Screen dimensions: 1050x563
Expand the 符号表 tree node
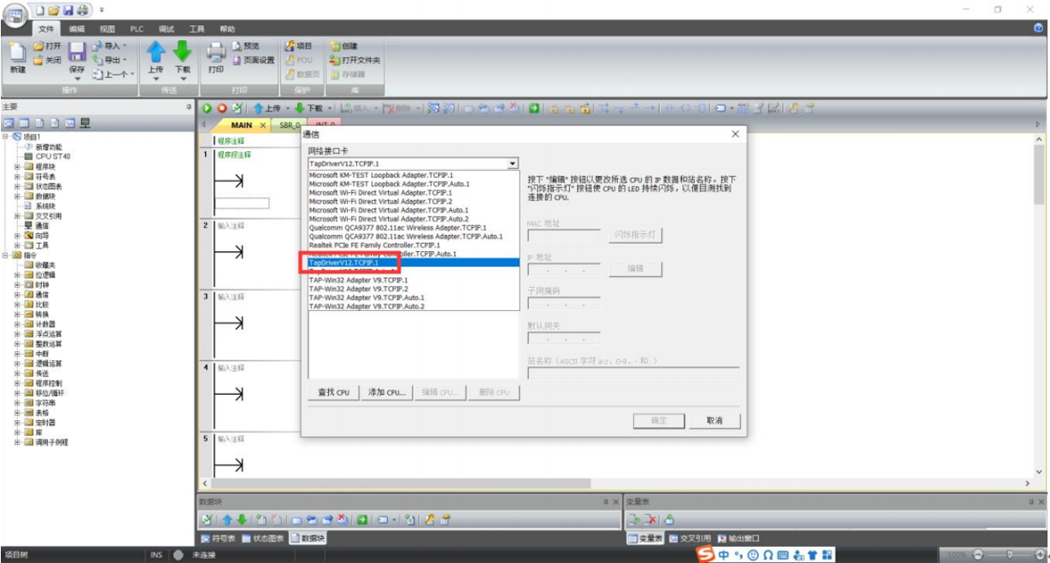click(x=18, y=176)
